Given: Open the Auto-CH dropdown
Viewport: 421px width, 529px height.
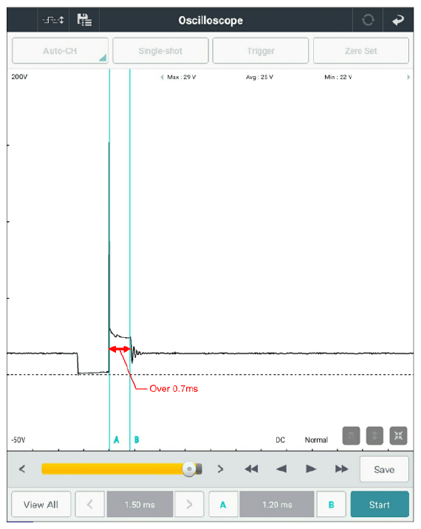Looking at the screenshot, I should (60, 51).
